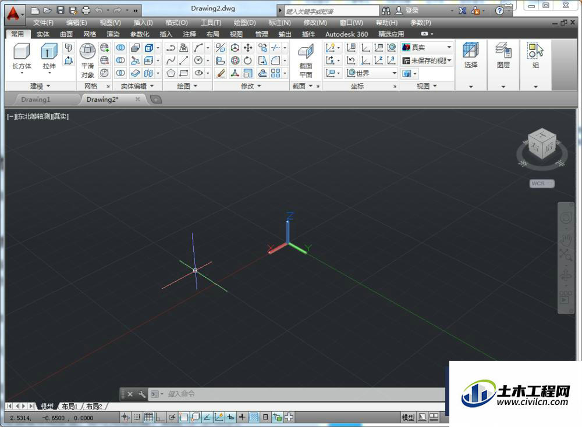The height and width of the screenshot is (427, 582).
Task: Click the 拉伸 extrude button
Action: (x=49, y=58)
